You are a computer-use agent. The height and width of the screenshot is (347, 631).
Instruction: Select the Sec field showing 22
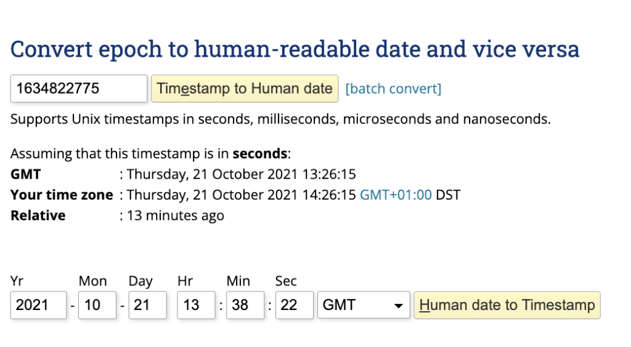click(294, 305)
